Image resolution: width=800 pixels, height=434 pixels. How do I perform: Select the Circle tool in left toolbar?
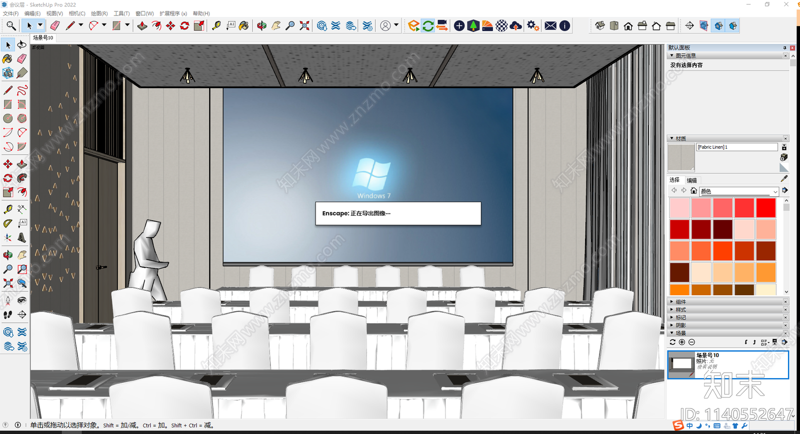click(8, 118)
